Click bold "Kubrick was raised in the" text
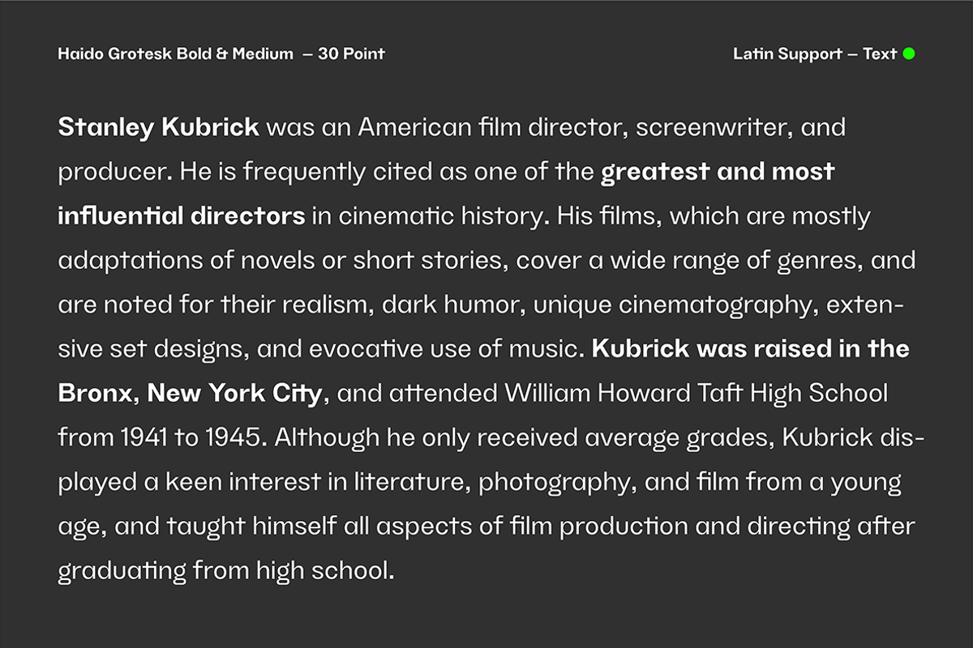 750,350
